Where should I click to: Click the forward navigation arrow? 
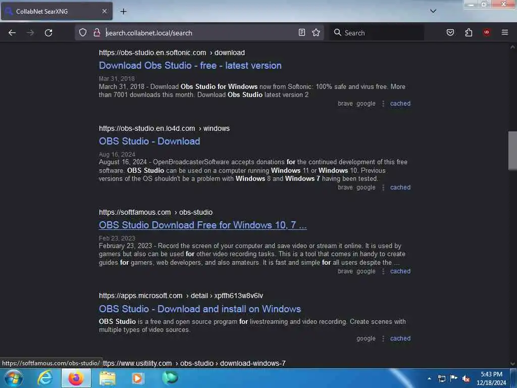pyautogui.click(x=30, y=33)
